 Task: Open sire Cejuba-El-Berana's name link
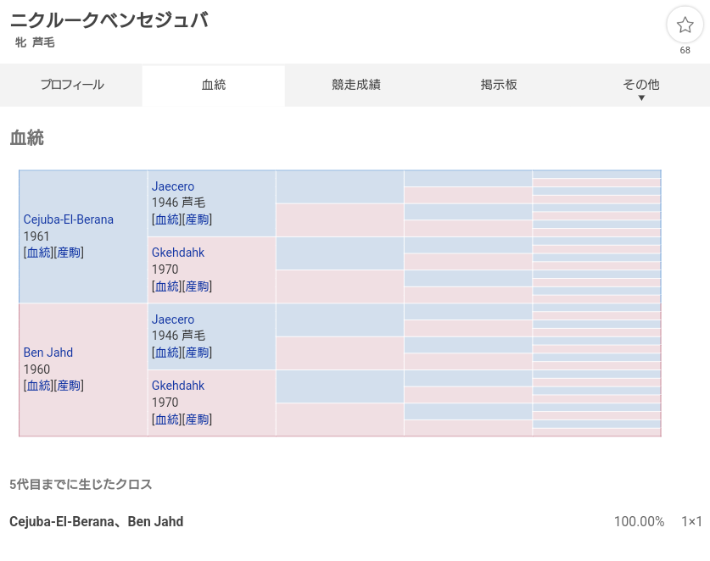pos(69,219)
